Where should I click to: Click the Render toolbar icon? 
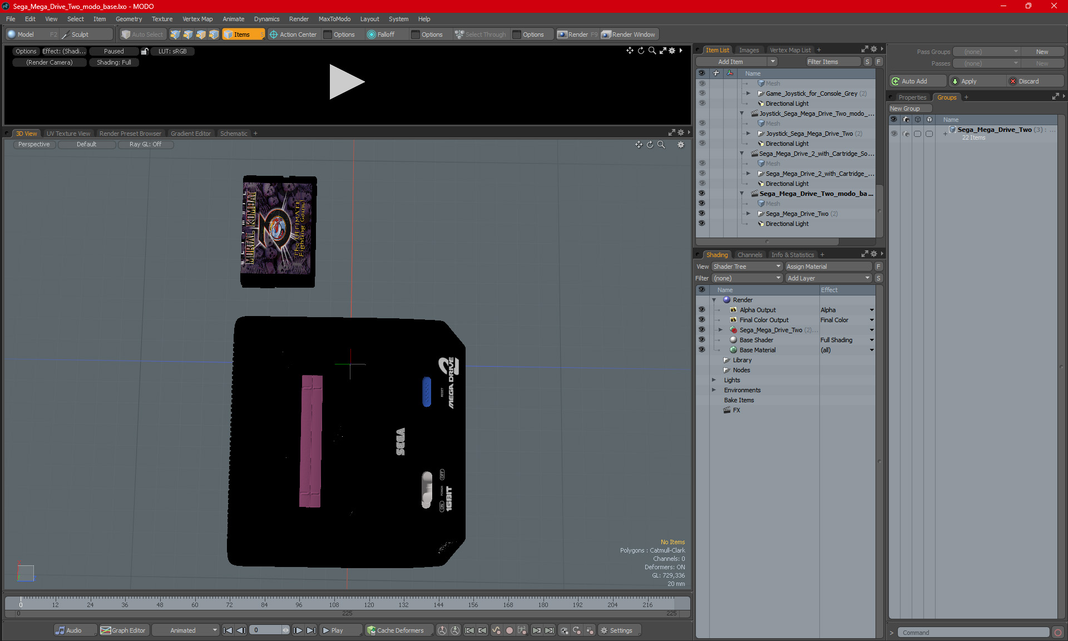pyautogui.click(x=562, y=34)
